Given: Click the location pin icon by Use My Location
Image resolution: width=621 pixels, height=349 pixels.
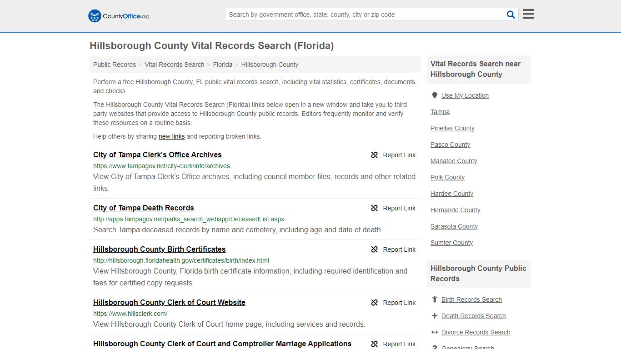Looking at the screenshot, I should (435, 95).
